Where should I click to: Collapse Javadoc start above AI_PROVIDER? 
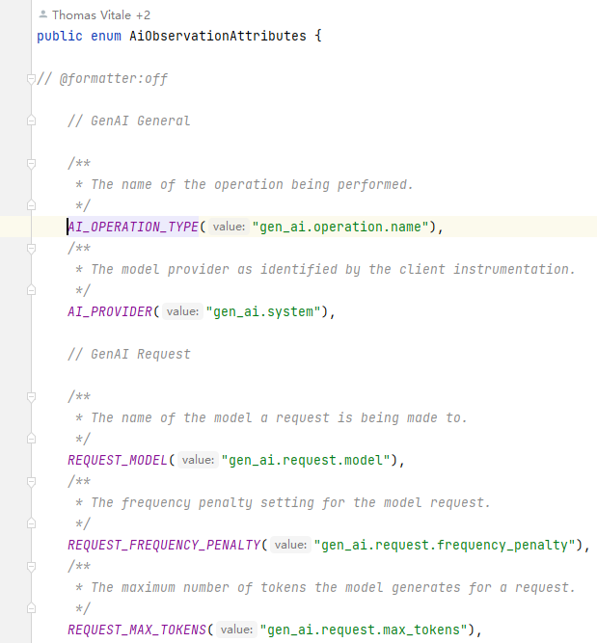tap(31, 248)
